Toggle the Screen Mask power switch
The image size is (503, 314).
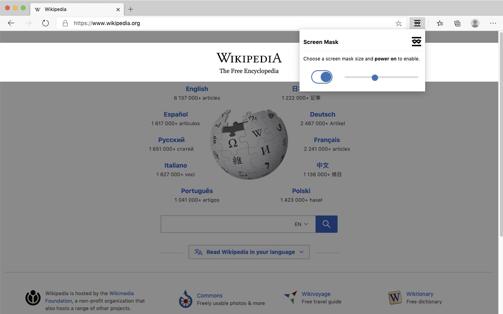(x=322, y=77)
